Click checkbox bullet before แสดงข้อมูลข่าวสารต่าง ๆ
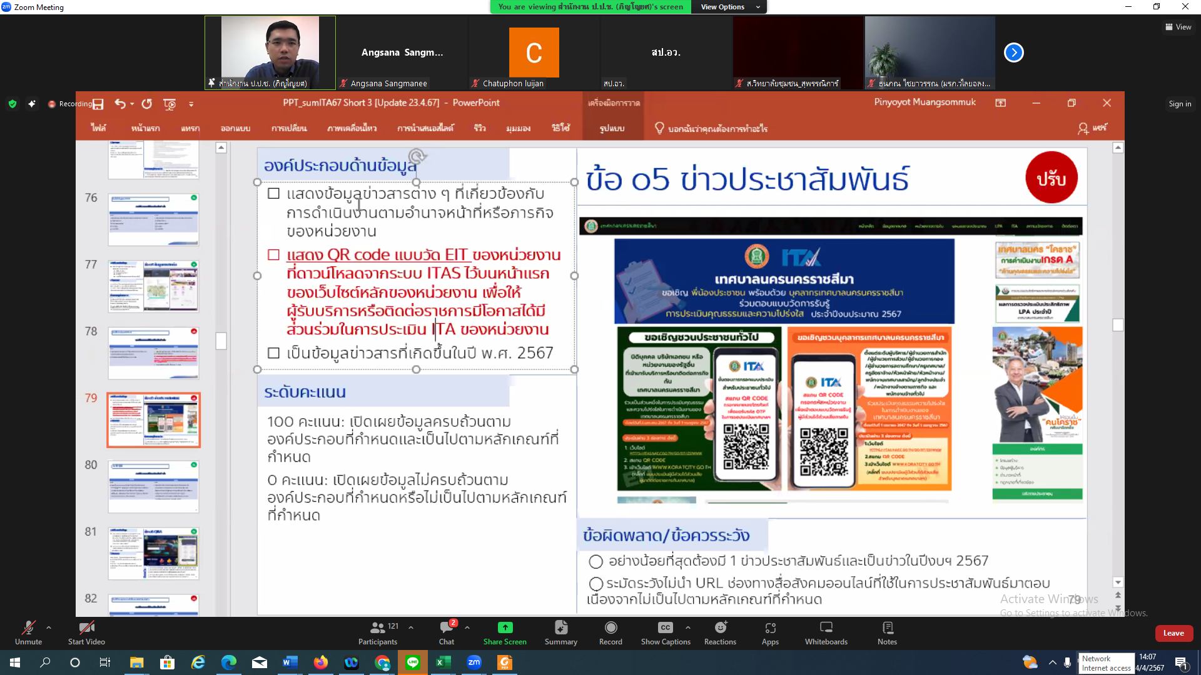Viewport: 1201px width, 675px height. pyautogui.click(x=273, y=194)
